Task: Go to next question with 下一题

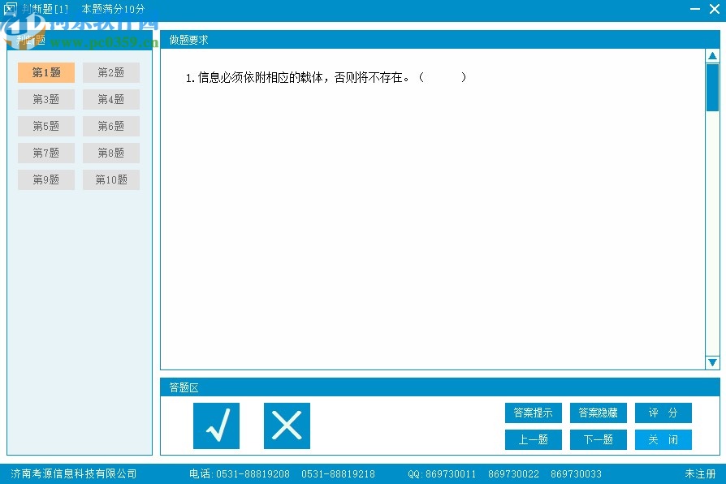Action: 598,439
